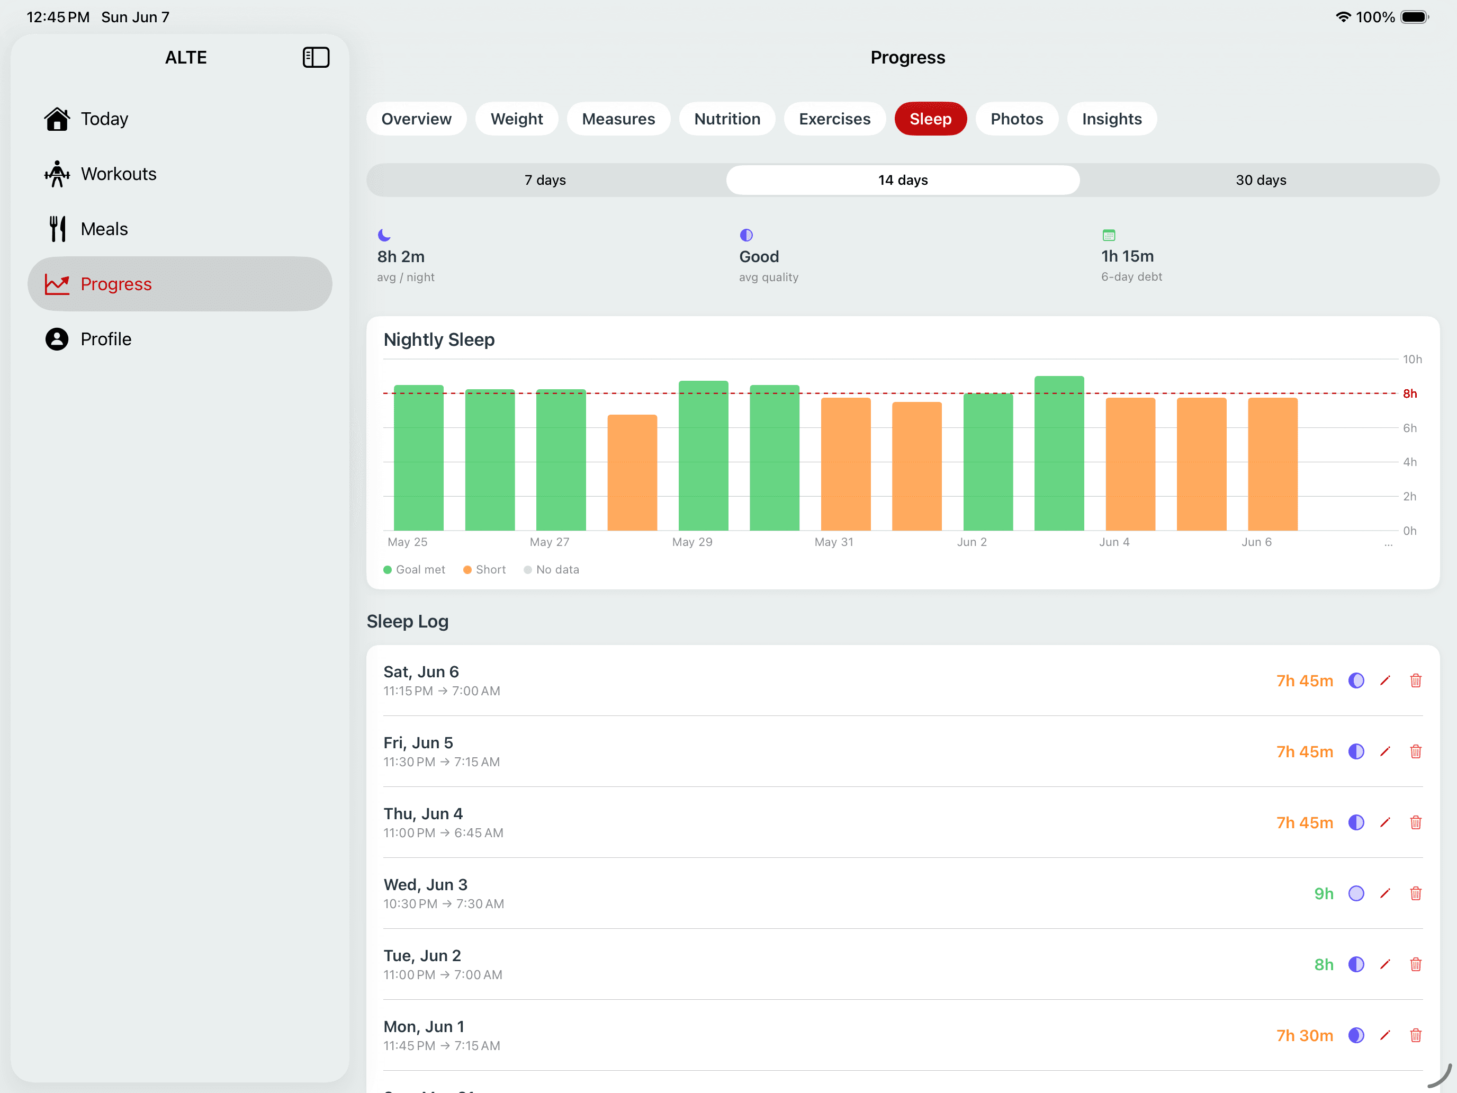Edit the Tue, Jun 2 sleep entry

(x=1385, y=964)
